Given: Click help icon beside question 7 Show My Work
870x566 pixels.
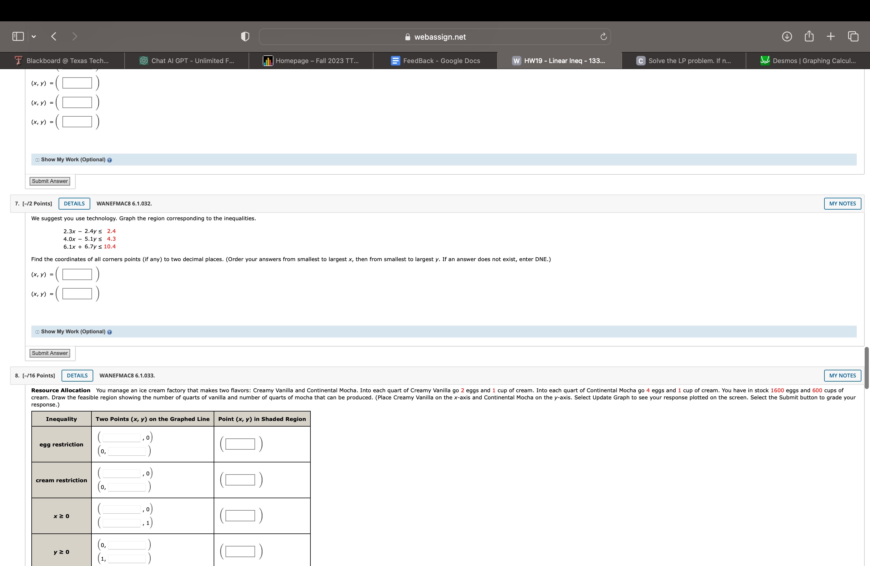Looking at the screenshot, I should click(x=110, y=332).
